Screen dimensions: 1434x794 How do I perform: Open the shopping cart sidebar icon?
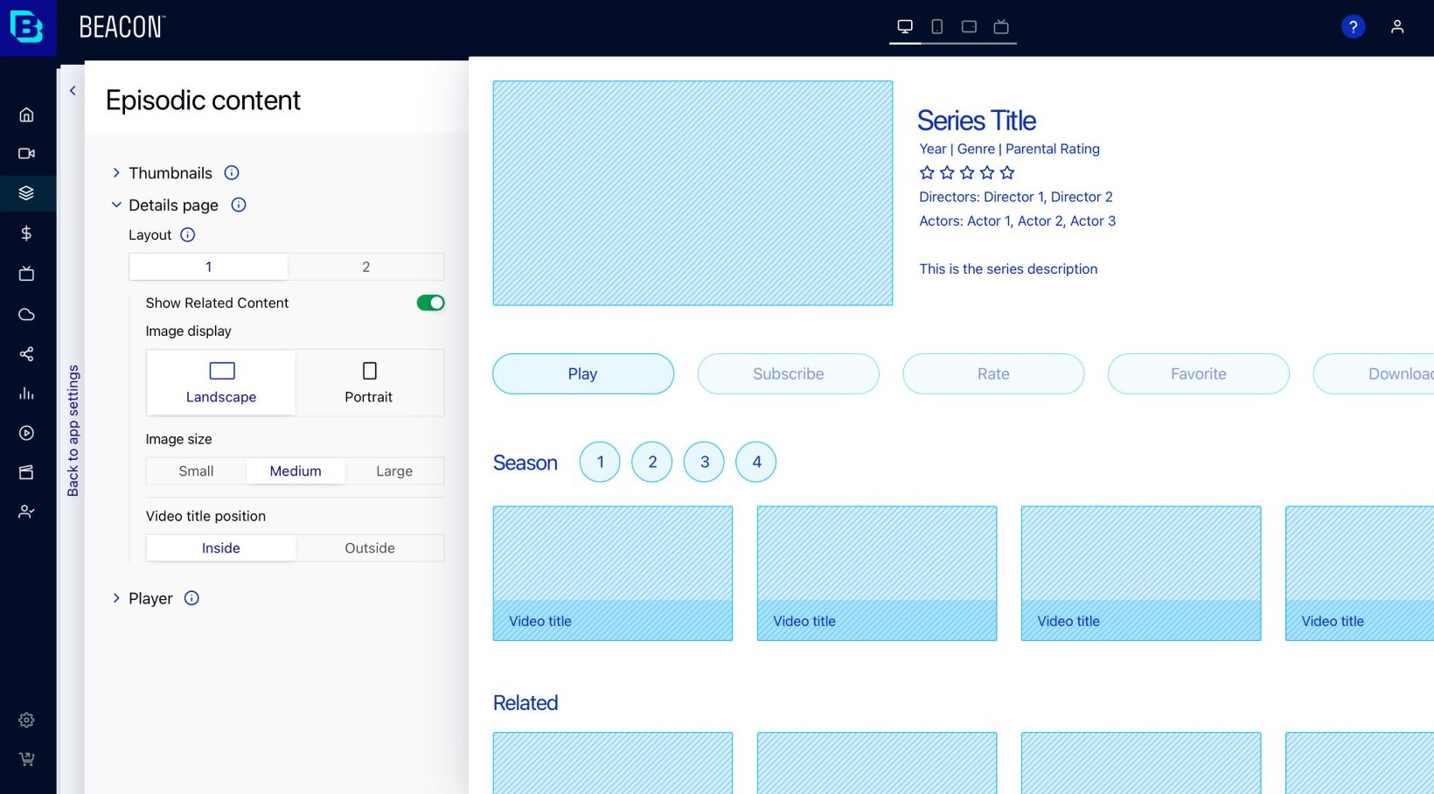tap(26, 759)
